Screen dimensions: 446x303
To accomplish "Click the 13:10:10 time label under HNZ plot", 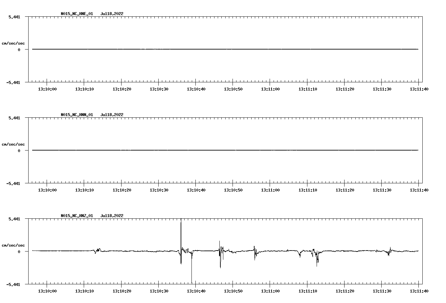I will 84,291.
